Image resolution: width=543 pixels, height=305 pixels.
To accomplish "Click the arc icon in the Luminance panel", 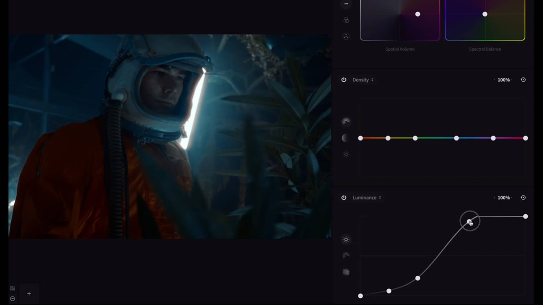I will click(x=346, y=256).
